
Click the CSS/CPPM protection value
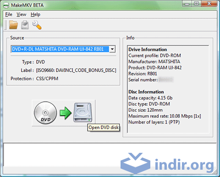click(x=47, y=78)
